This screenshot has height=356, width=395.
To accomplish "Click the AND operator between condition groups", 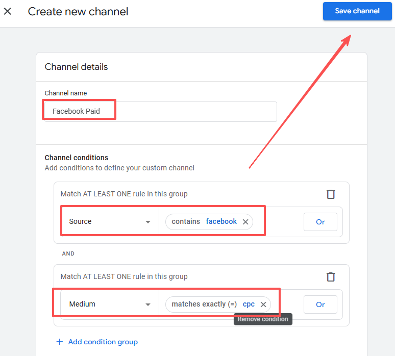I will 68,253.
